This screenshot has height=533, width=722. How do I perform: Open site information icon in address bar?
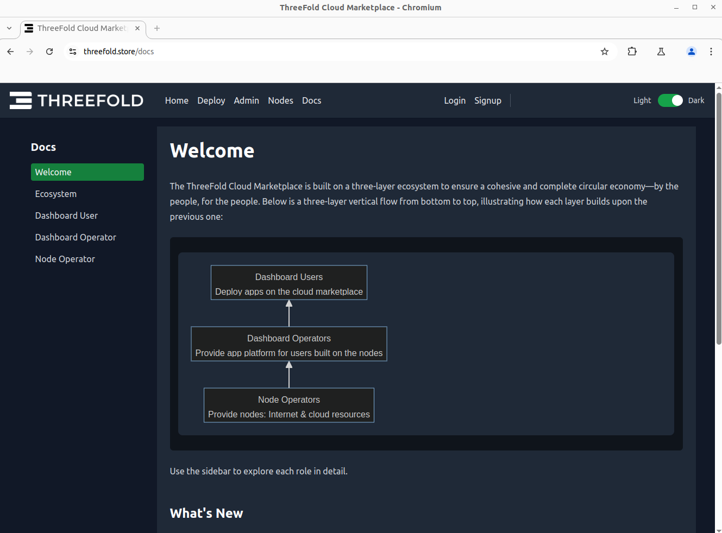(x=73, y=52)
